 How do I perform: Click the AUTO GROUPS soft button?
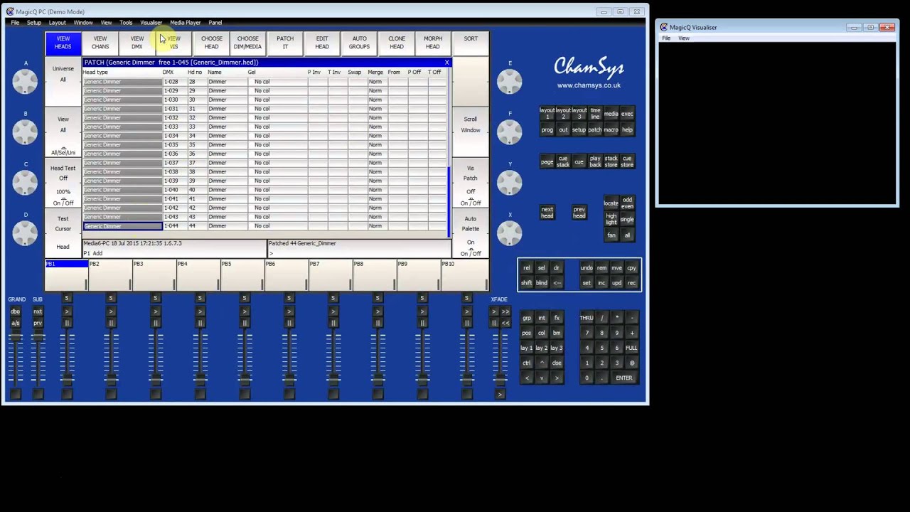(359, 43)
